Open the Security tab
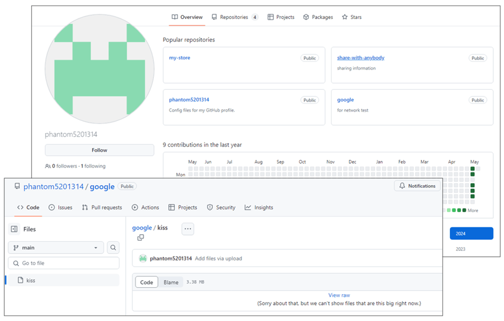 221,208
